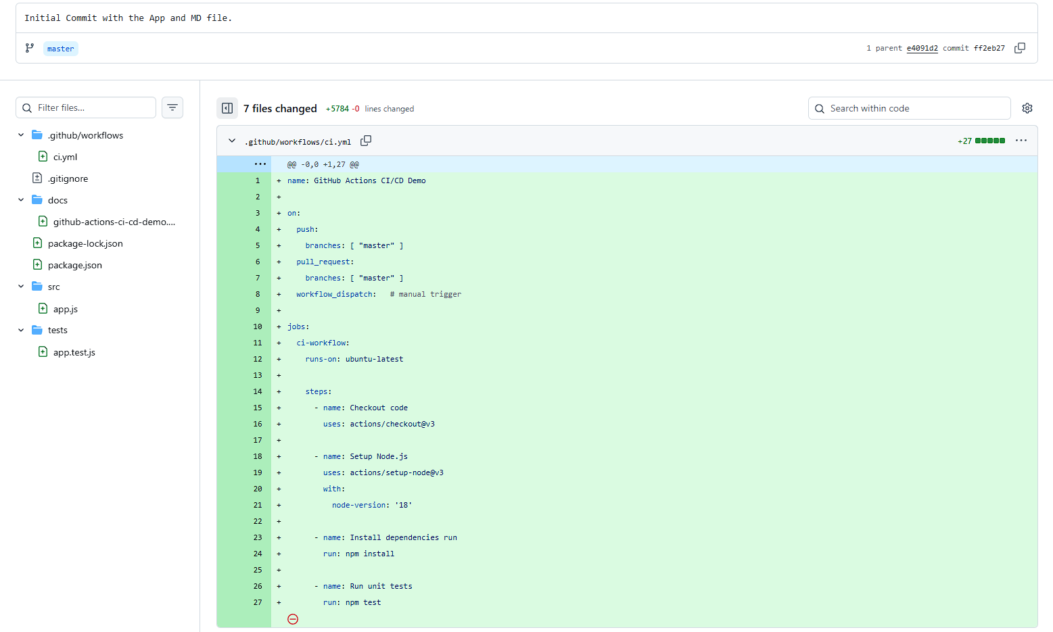This screenshot has width=1053, height=632.
Task: Hide the file tree with the sidebar toggle
Action: (227, 108)
